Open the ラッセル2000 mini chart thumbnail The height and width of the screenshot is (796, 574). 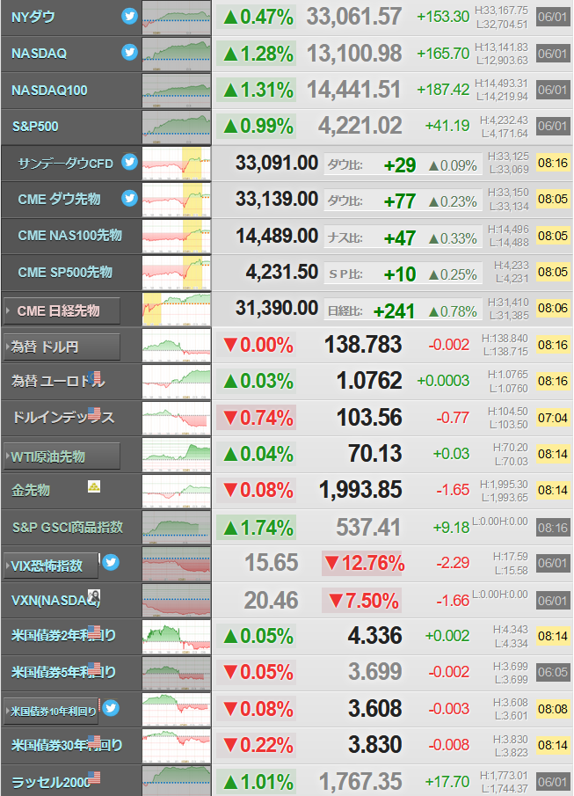click(x=176, y=781)
